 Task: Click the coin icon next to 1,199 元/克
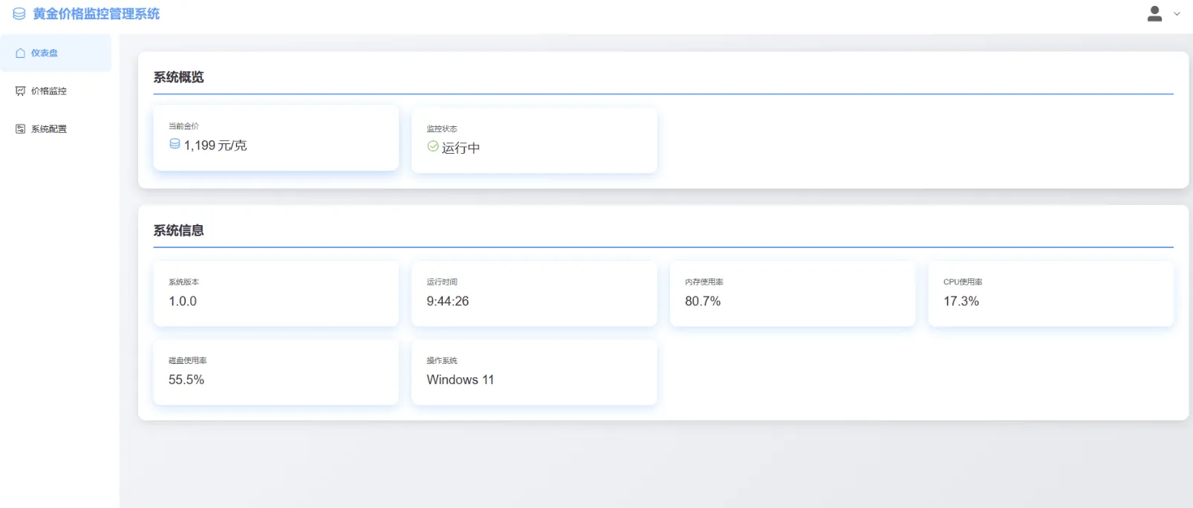click(175, 144)
